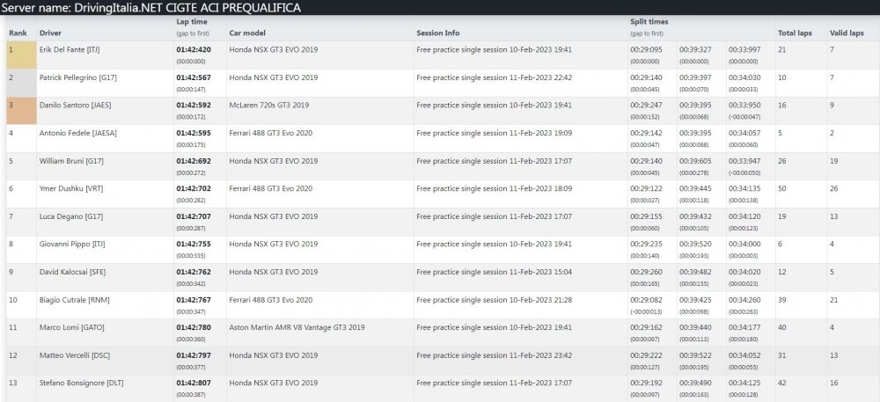880x402 pixels.
Task: Click driver Stefano Bonsignore [DLT]
Action: coord(81,384)
